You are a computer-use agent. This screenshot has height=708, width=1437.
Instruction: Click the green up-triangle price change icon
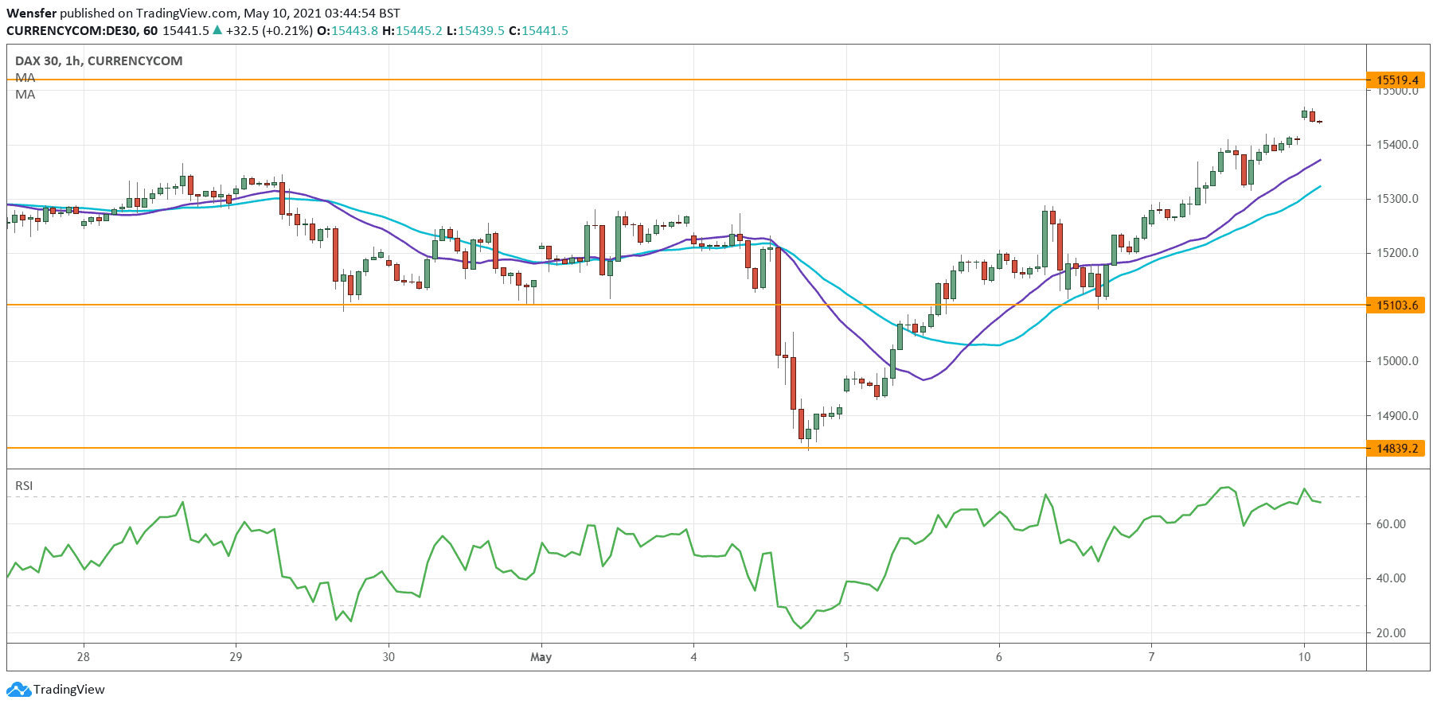(217, 30)
